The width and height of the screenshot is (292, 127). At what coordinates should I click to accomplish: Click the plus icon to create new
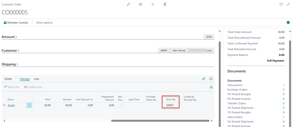tap(153, 4)
